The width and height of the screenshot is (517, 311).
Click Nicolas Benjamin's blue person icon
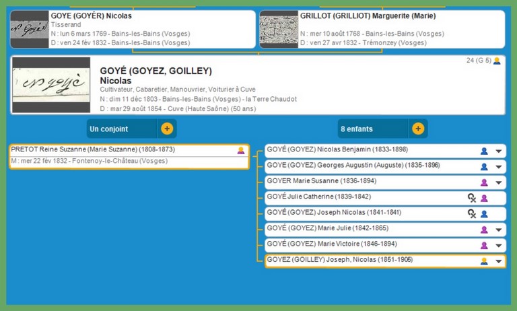(483, 151)
